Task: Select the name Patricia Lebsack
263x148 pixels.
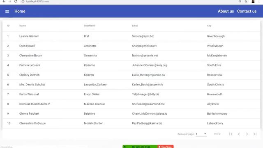Action: 30,65
